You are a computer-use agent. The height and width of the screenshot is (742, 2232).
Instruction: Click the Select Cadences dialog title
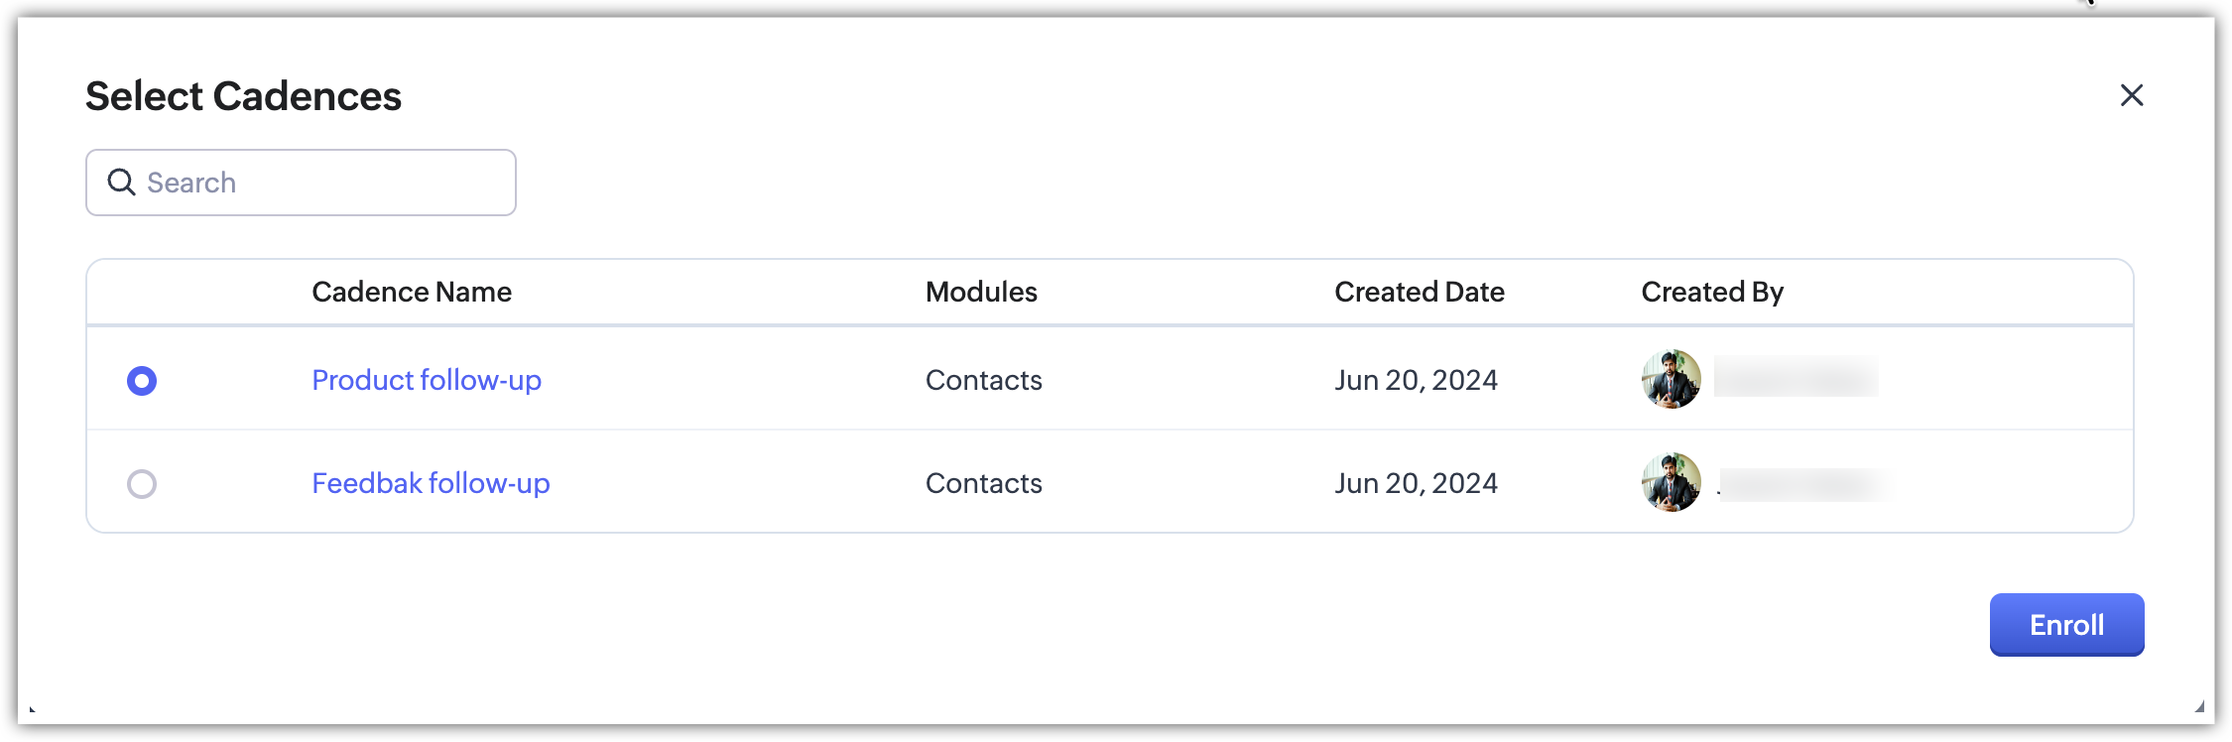(243, 96)
